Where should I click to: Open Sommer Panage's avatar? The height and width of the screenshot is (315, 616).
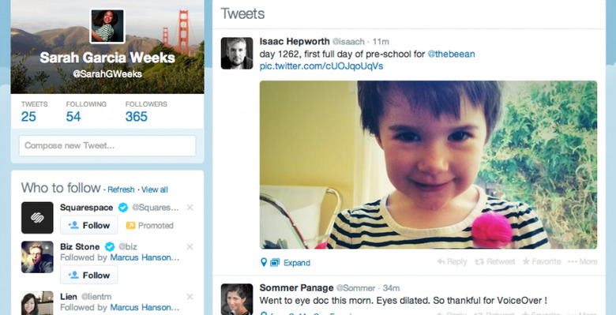237,299
